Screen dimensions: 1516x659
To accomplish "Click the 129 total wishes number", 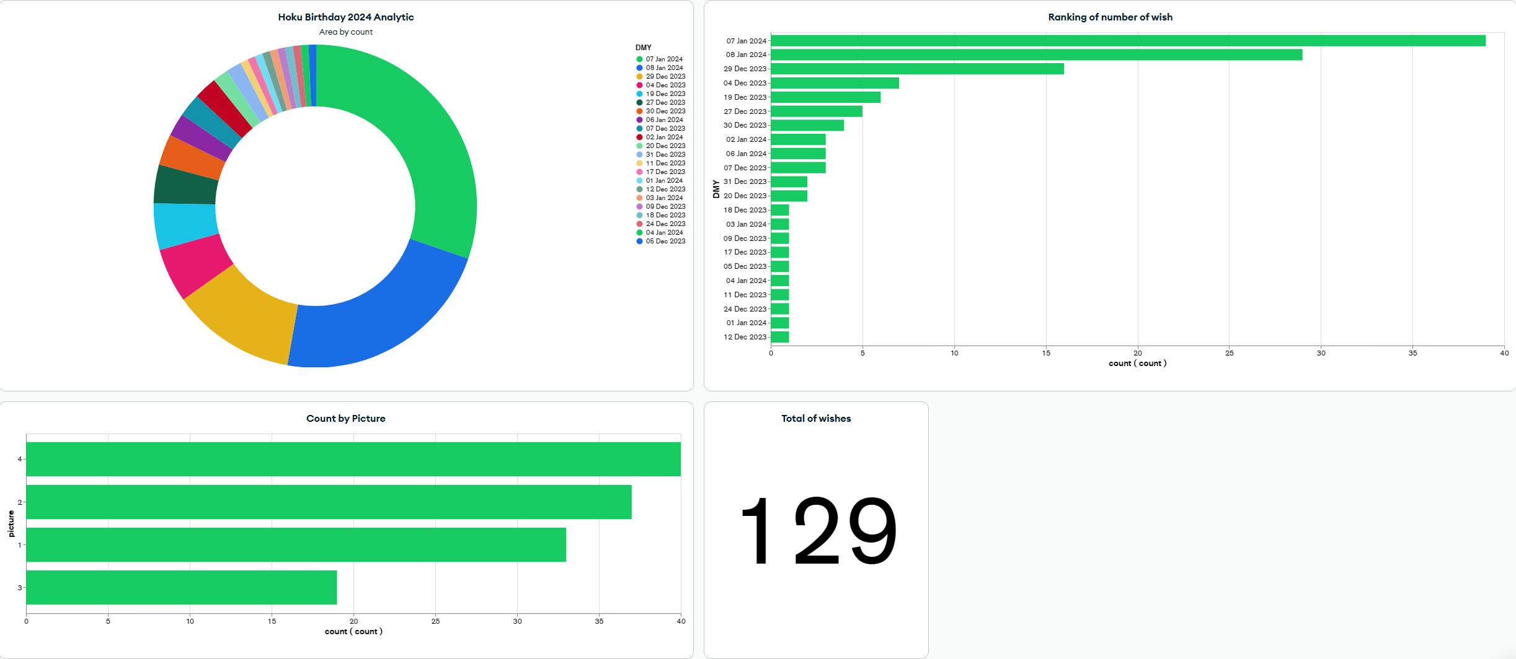I will 818,531.
